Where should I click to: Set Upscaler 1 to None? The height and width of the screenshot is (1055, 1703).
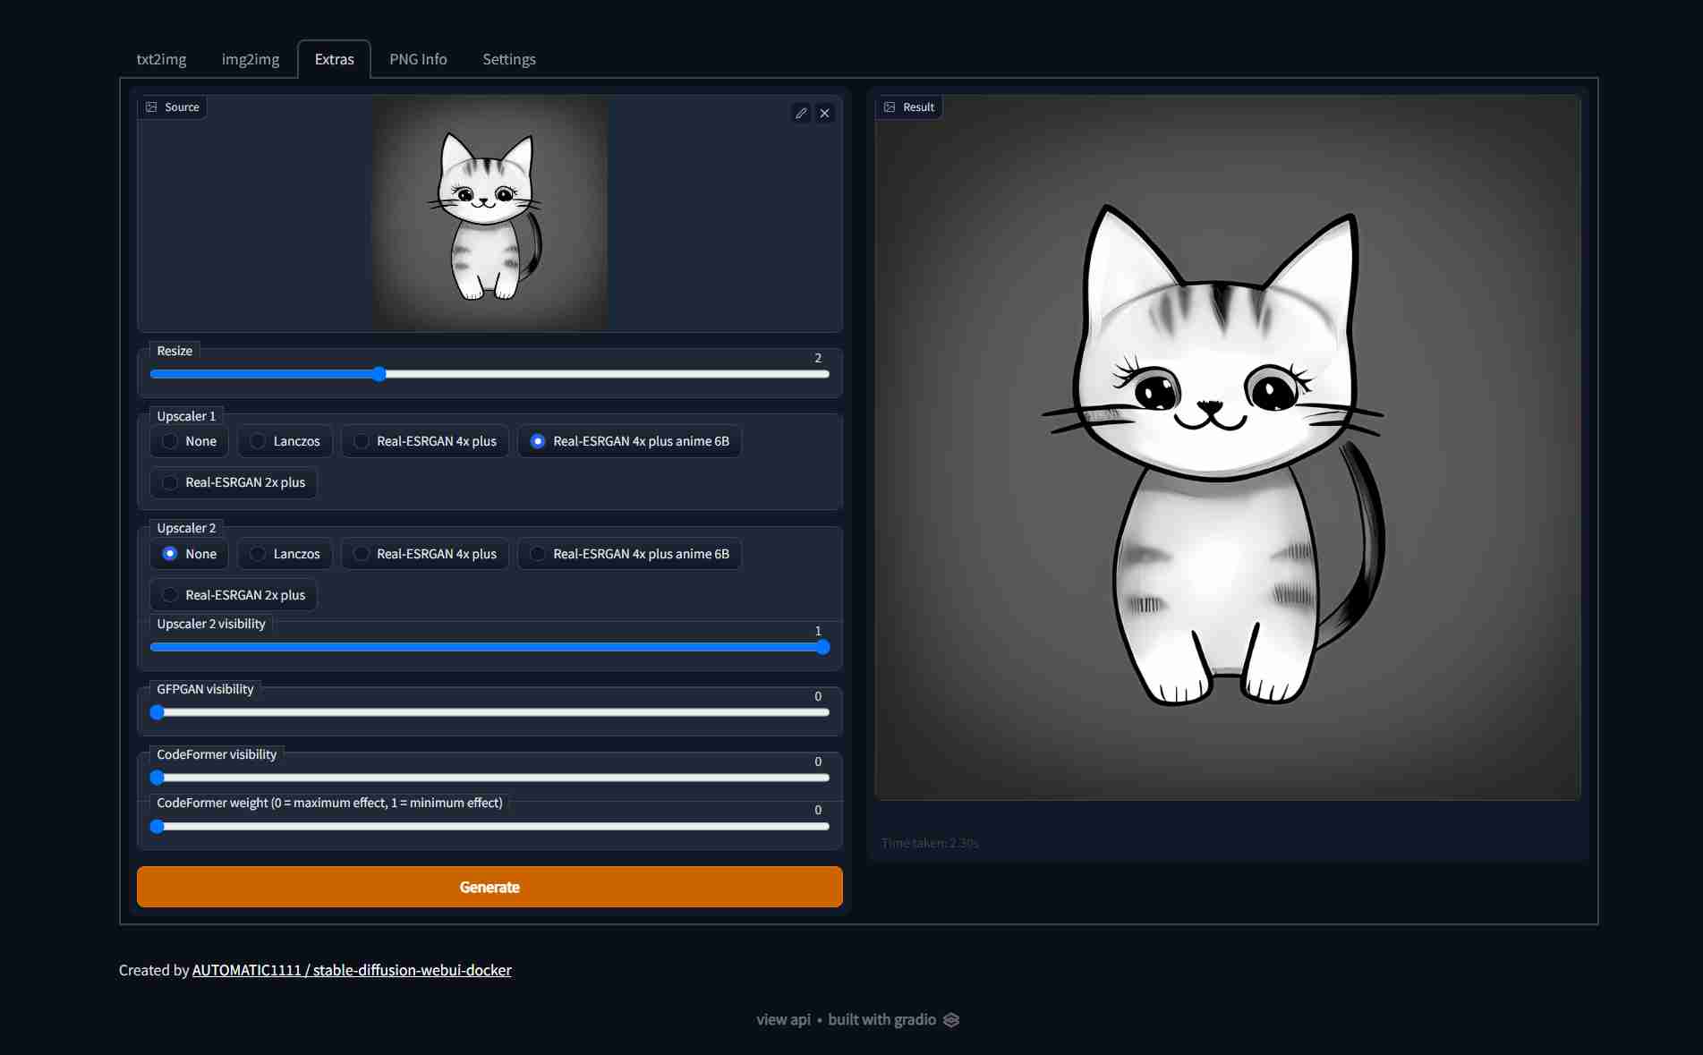(189, 441)
